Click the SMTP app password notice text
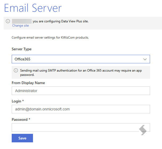This screenshot has width=162, height=149. (x=81, y=73)
